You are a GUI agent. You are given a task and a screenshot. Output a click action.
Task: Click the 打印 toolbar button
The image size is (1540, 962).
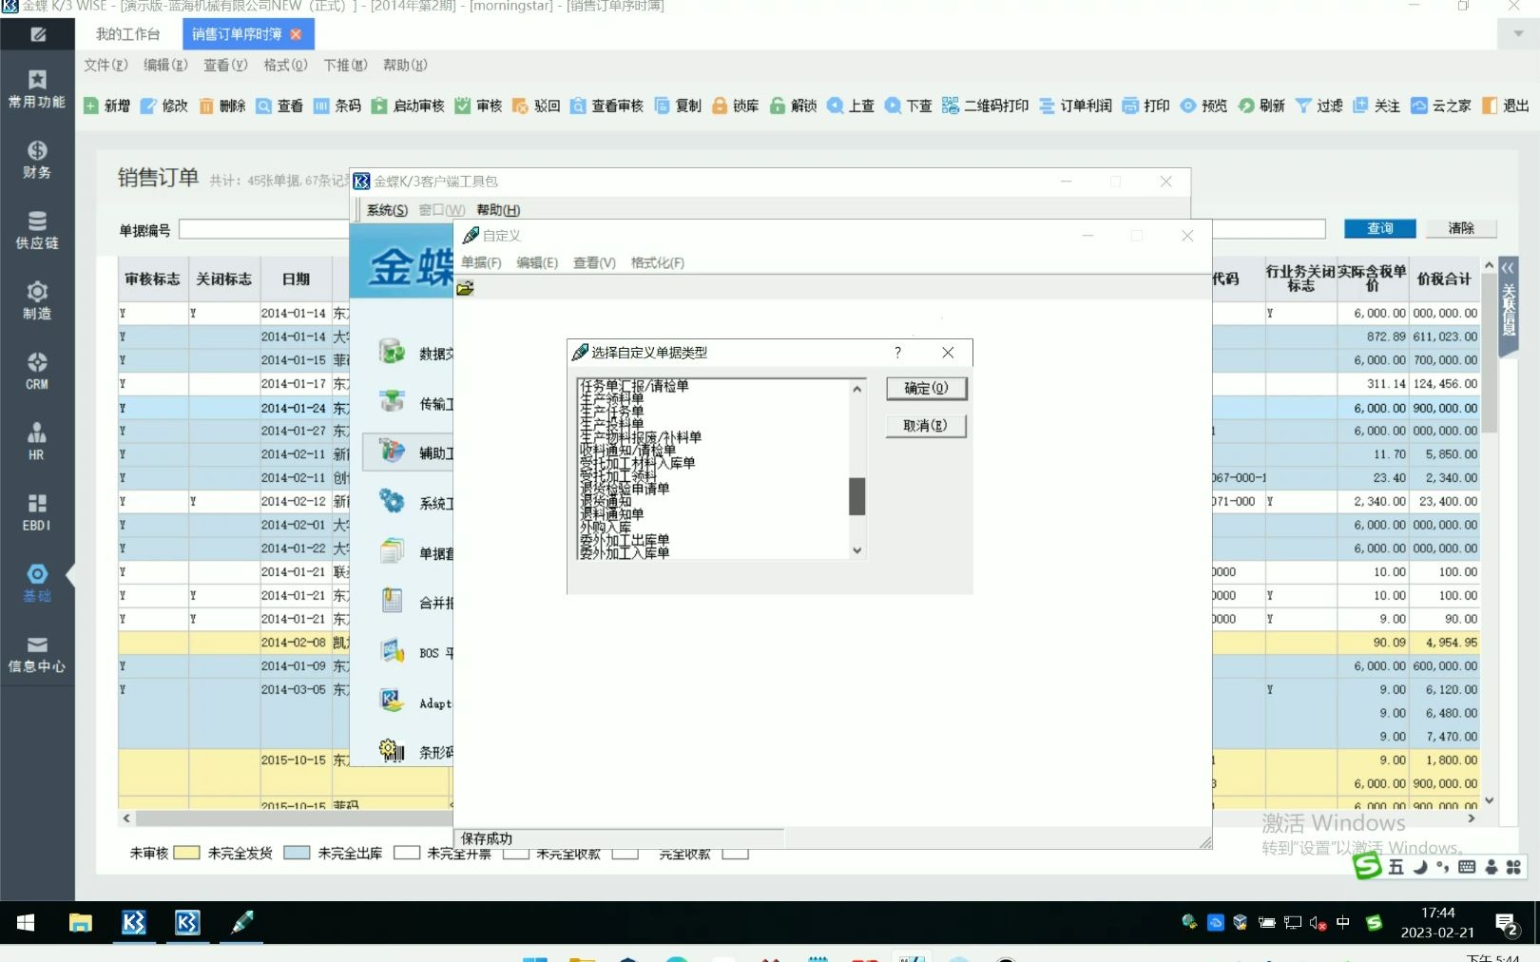click(1146, 106)
